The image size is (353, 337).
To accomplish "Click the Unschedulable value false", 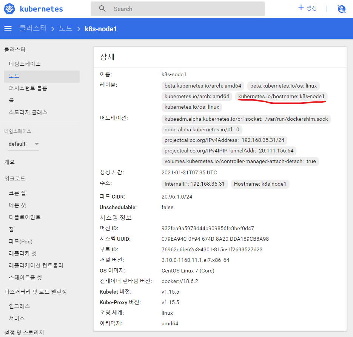I will coord(167,207).
